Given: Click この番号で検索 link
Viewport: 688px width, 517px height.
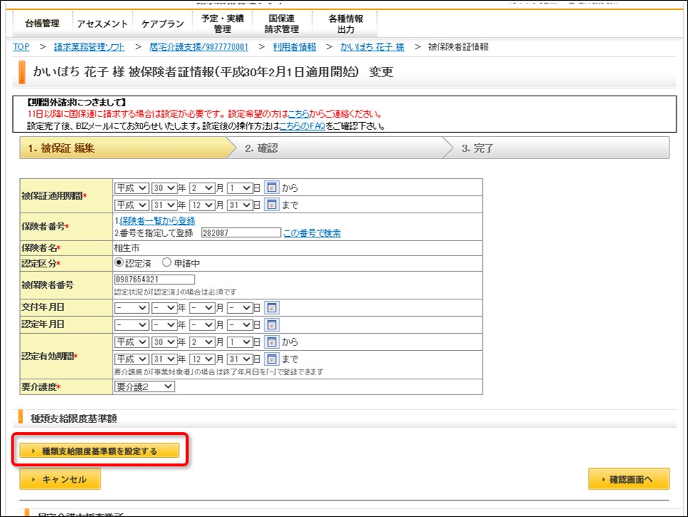Looking at the screenshot, I should pyautogui.click(x=312, y=233).
